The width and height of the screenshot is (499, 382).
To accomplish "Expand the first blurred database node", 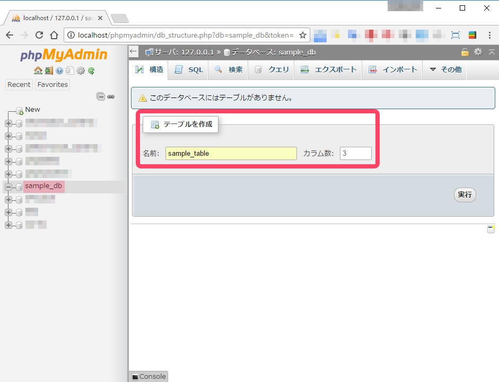I will pyautogui.click(x=8, y=123).
